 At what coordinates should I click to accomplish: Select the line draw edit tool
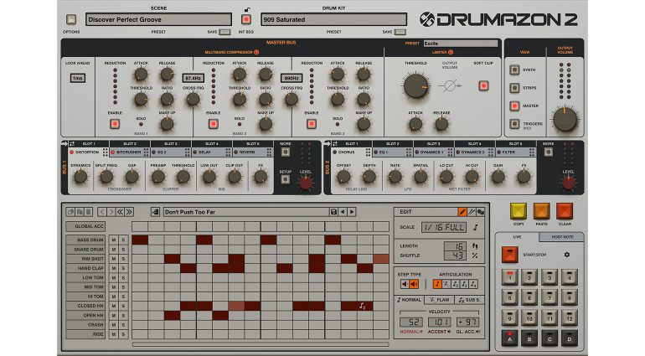(x=472, y=212)
